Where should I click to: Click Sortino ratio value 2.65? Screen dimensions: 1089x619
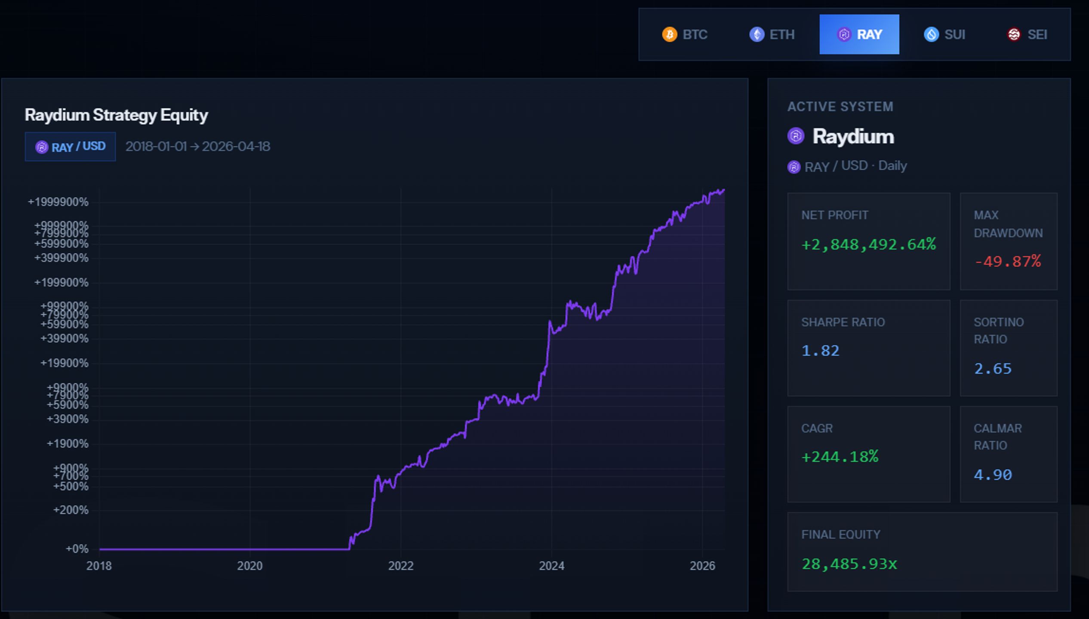[x=993, y=369]
